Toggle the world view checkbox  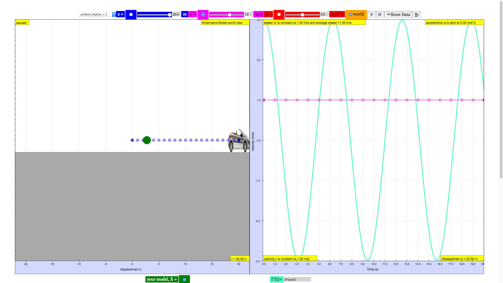click(x=351, y=14)
